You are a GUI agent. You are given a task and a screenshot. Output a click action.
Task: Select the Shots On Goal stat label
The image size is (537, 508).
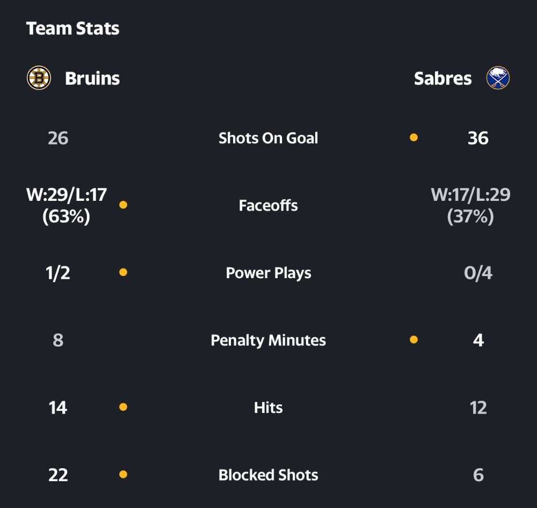click(268, 138)
